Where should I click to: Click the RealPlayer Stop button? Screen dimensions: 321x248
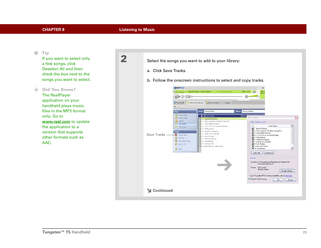click(182, 96)
